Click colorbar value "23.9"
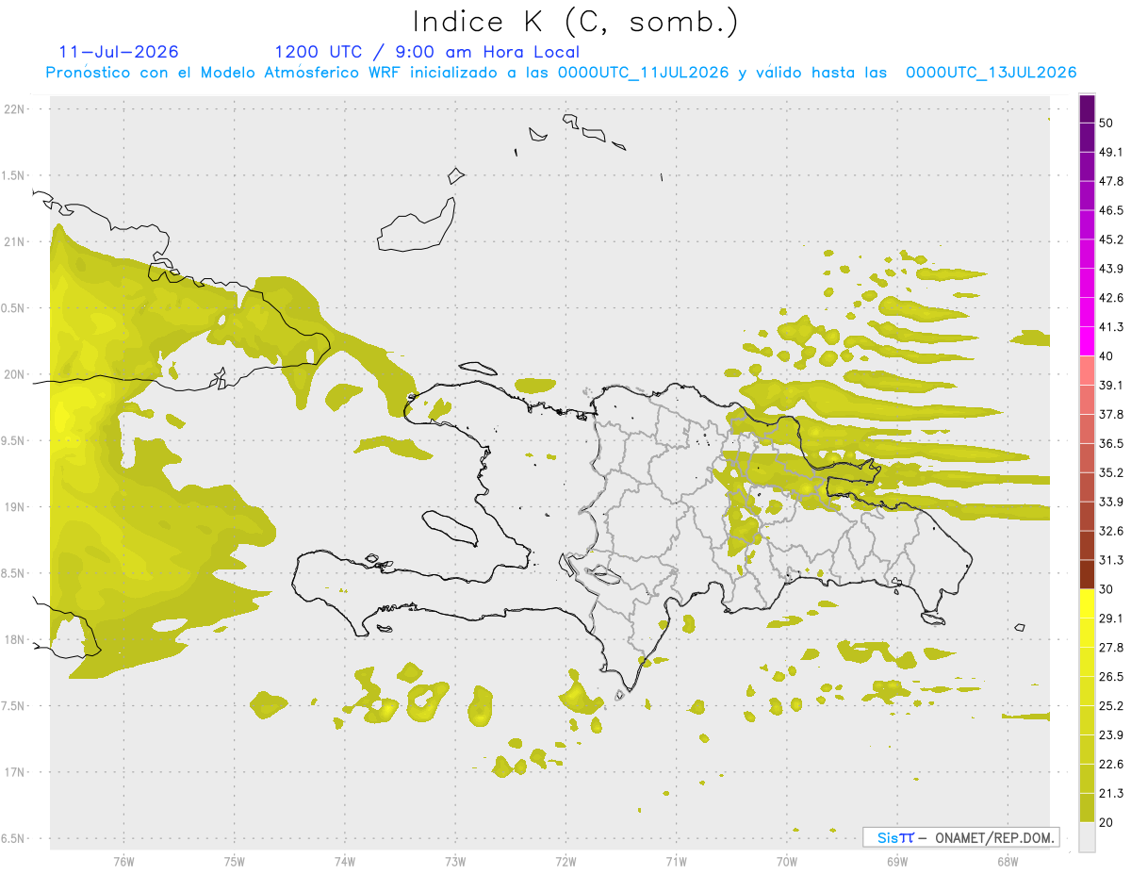The width and height of the screenshot is (1131, 874). (x=1111, y=735)
